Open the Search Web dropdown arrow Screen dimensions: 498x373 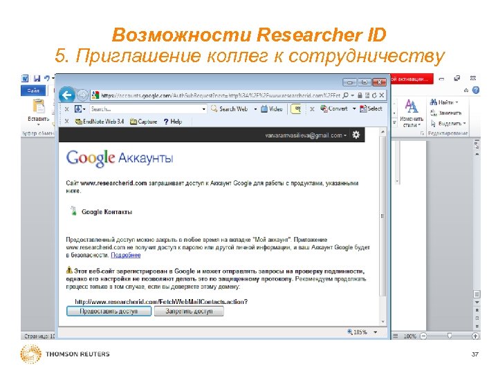(x=255, y=109)
